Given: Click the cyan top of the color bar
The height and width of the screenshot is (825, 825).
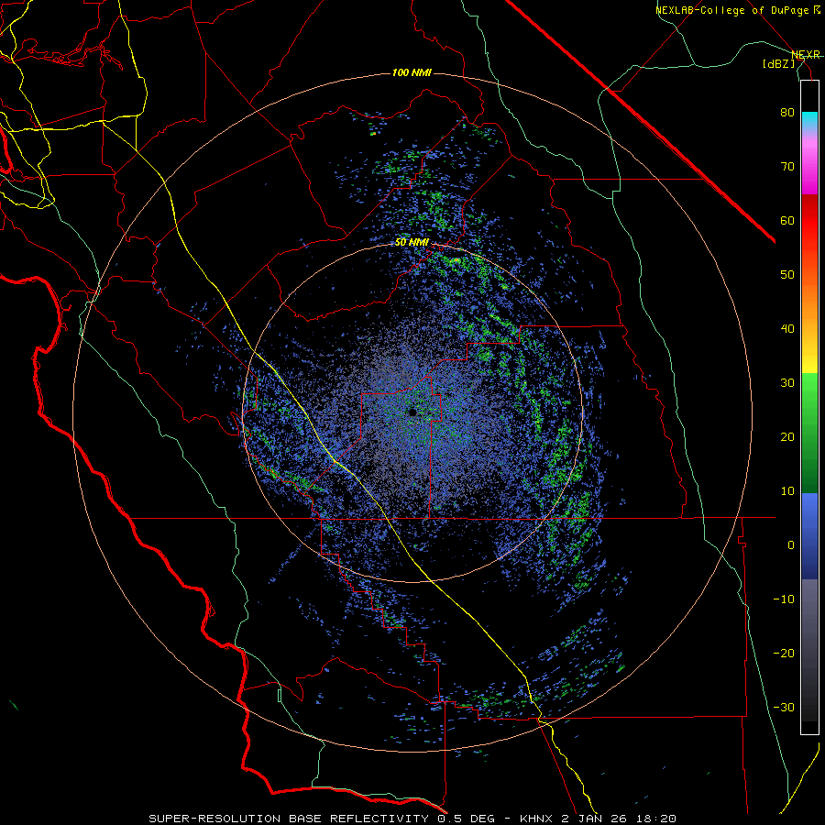Looking at the screenshot, I should click(809, 120).
